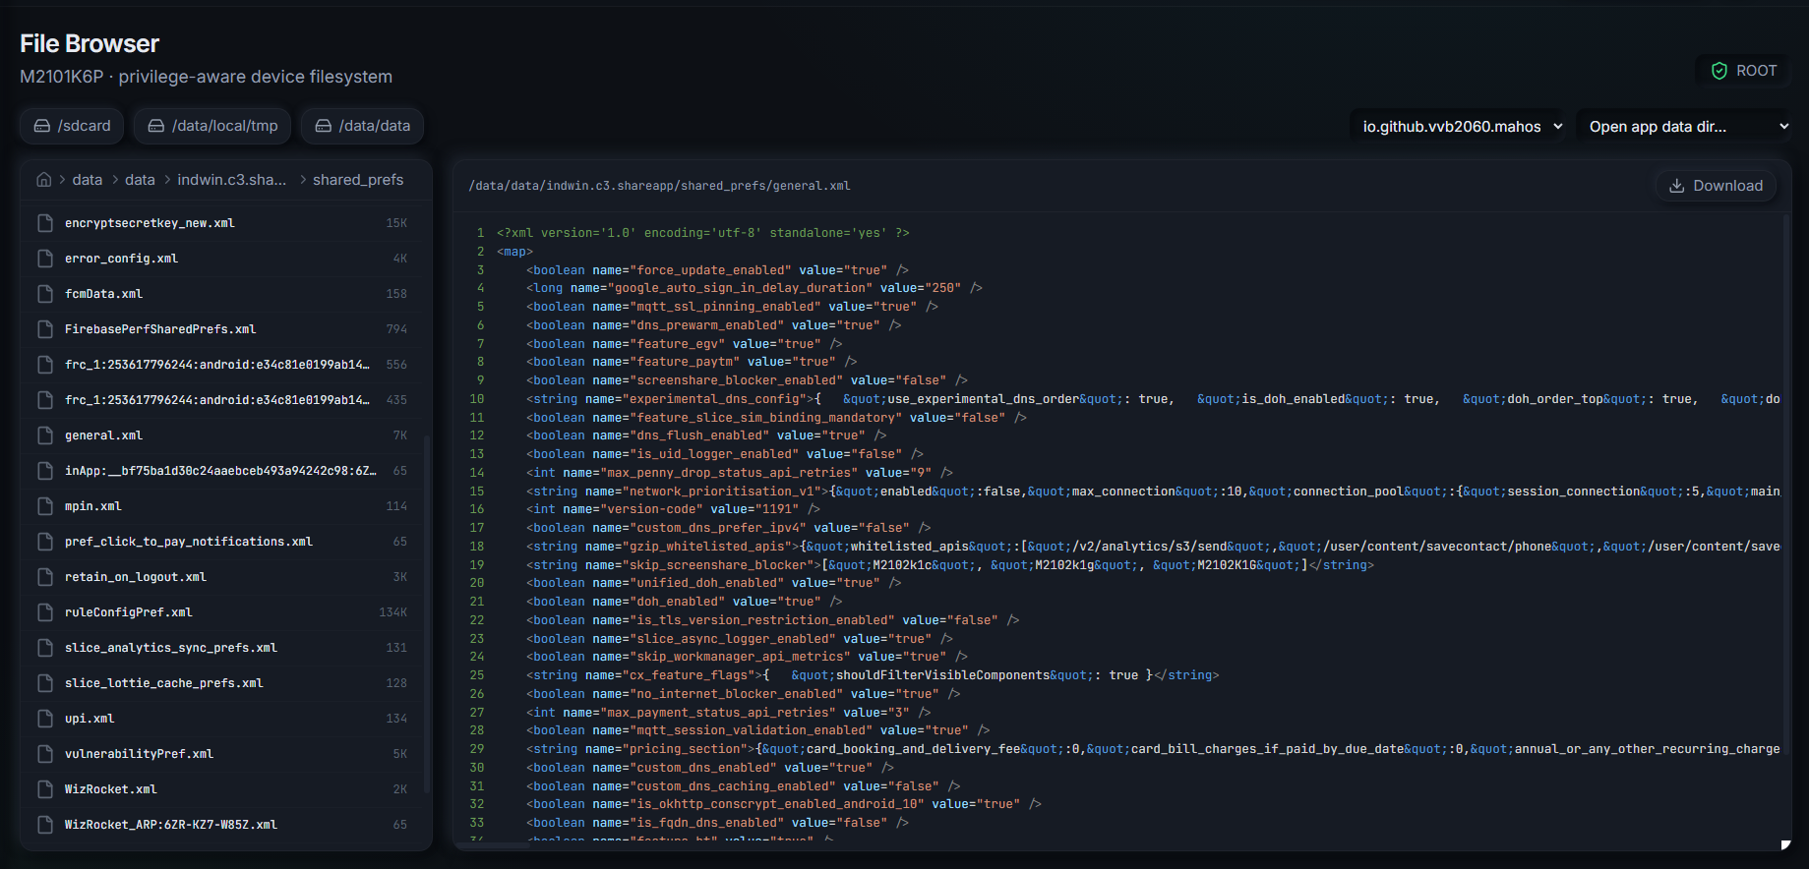Go to the /data/data shortcut

click(362, 126)
